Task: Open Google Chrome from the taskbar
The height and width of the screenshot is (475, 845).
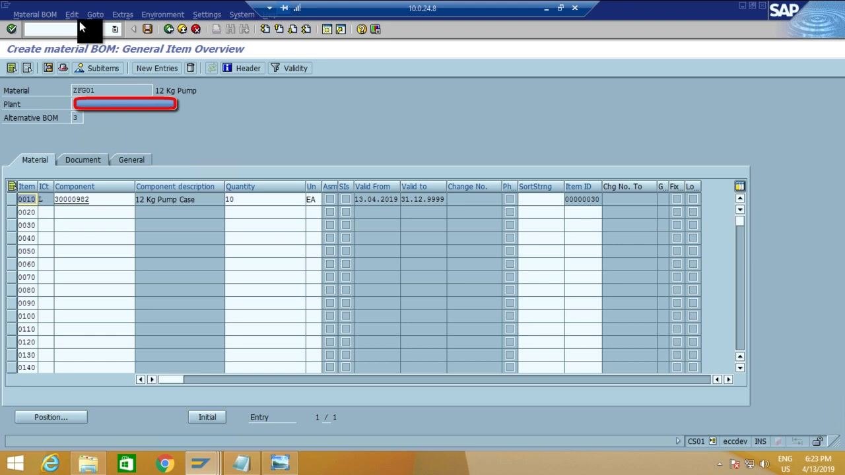Action: click(x=165, y=463)
